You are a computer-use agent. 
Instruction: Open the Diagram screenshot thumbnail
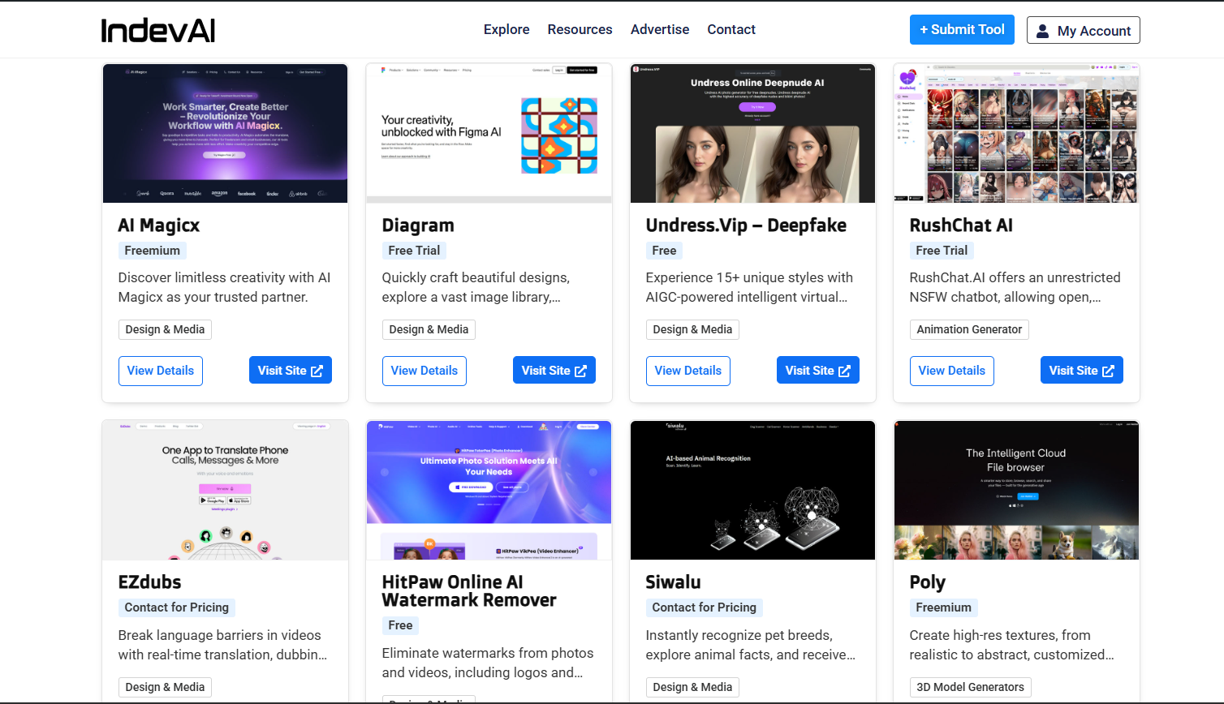point(489,134)
